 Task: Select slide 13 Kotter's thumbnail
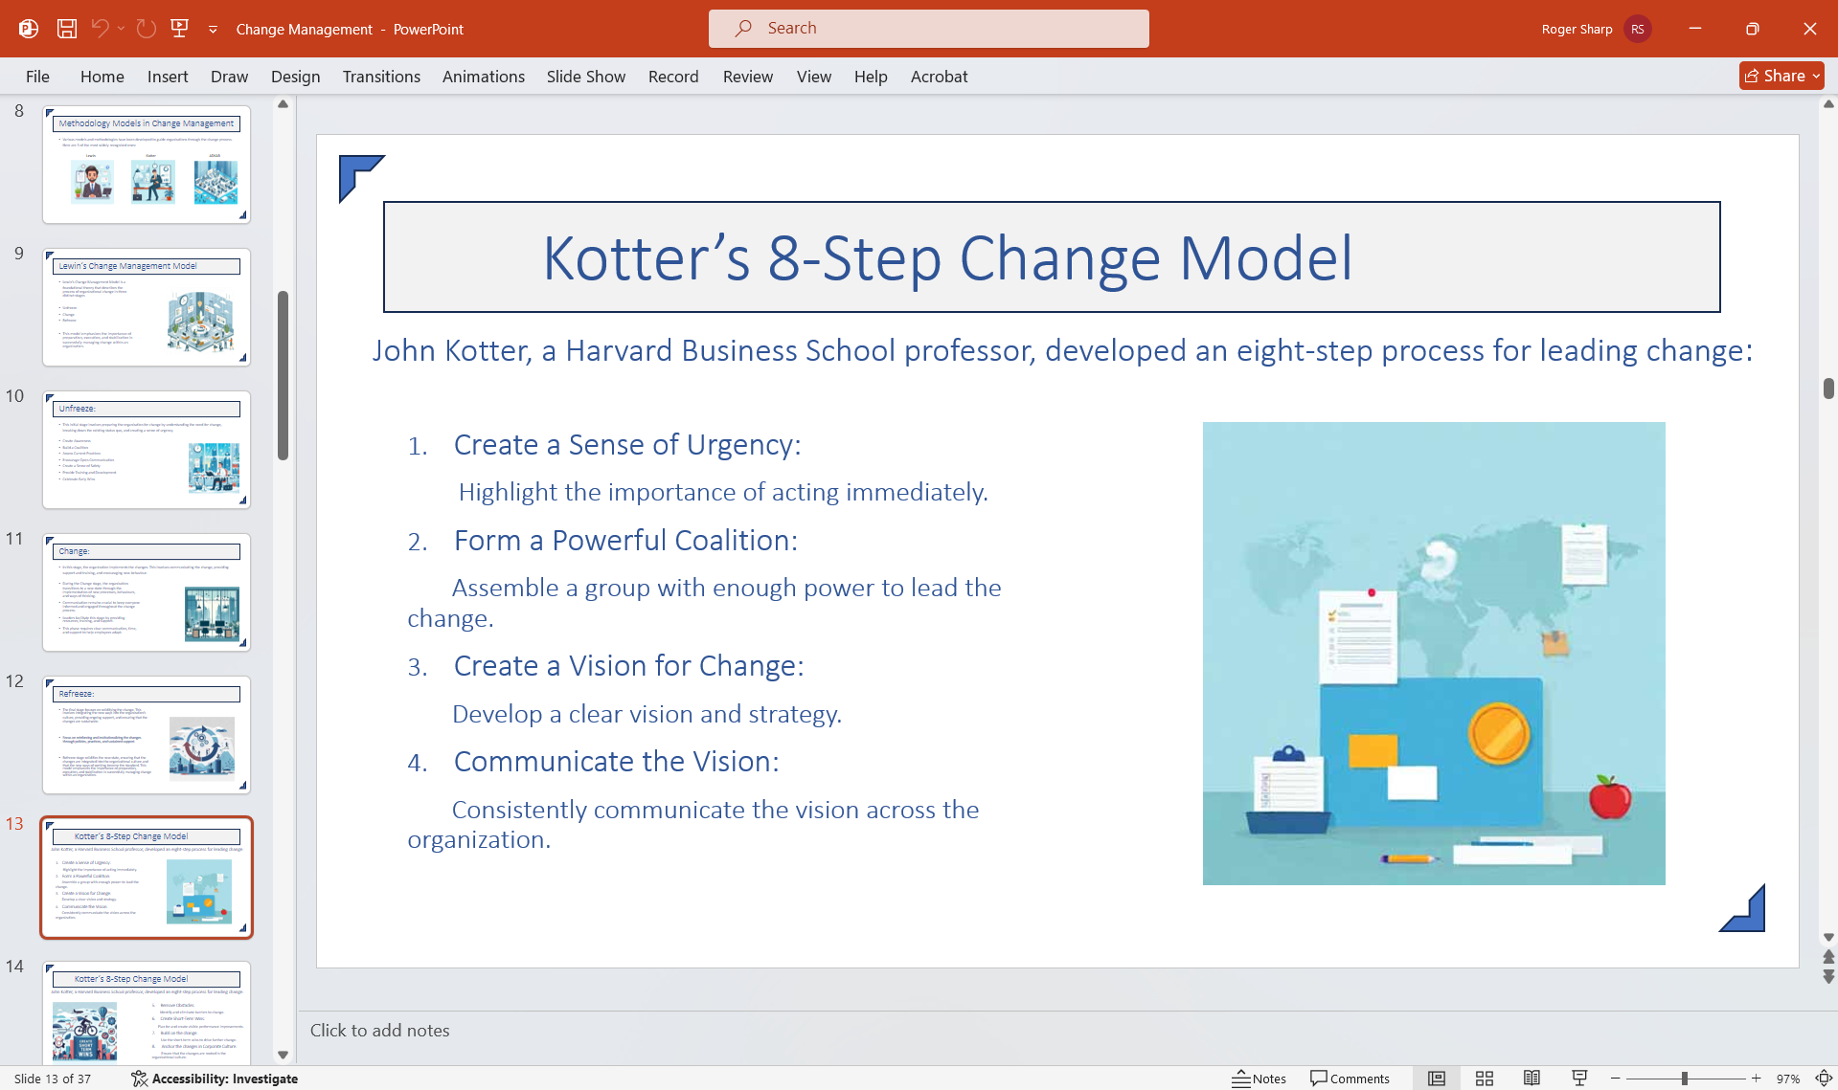click(147, 878)
